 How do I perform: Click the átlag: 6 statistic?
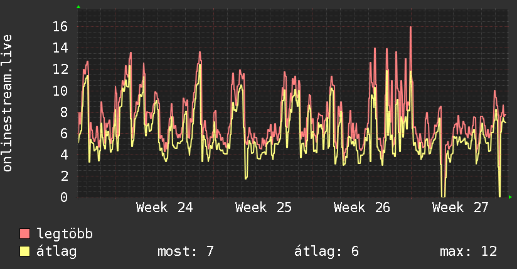(x=326, y=251)
